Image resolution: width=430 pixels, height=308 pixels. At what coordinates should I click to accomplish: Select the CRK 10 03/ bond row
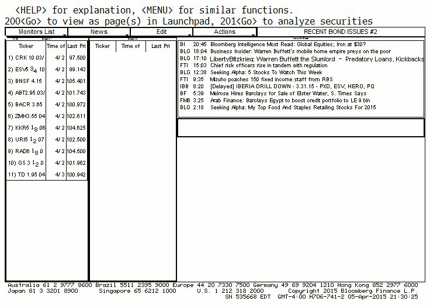coord(47,58)
